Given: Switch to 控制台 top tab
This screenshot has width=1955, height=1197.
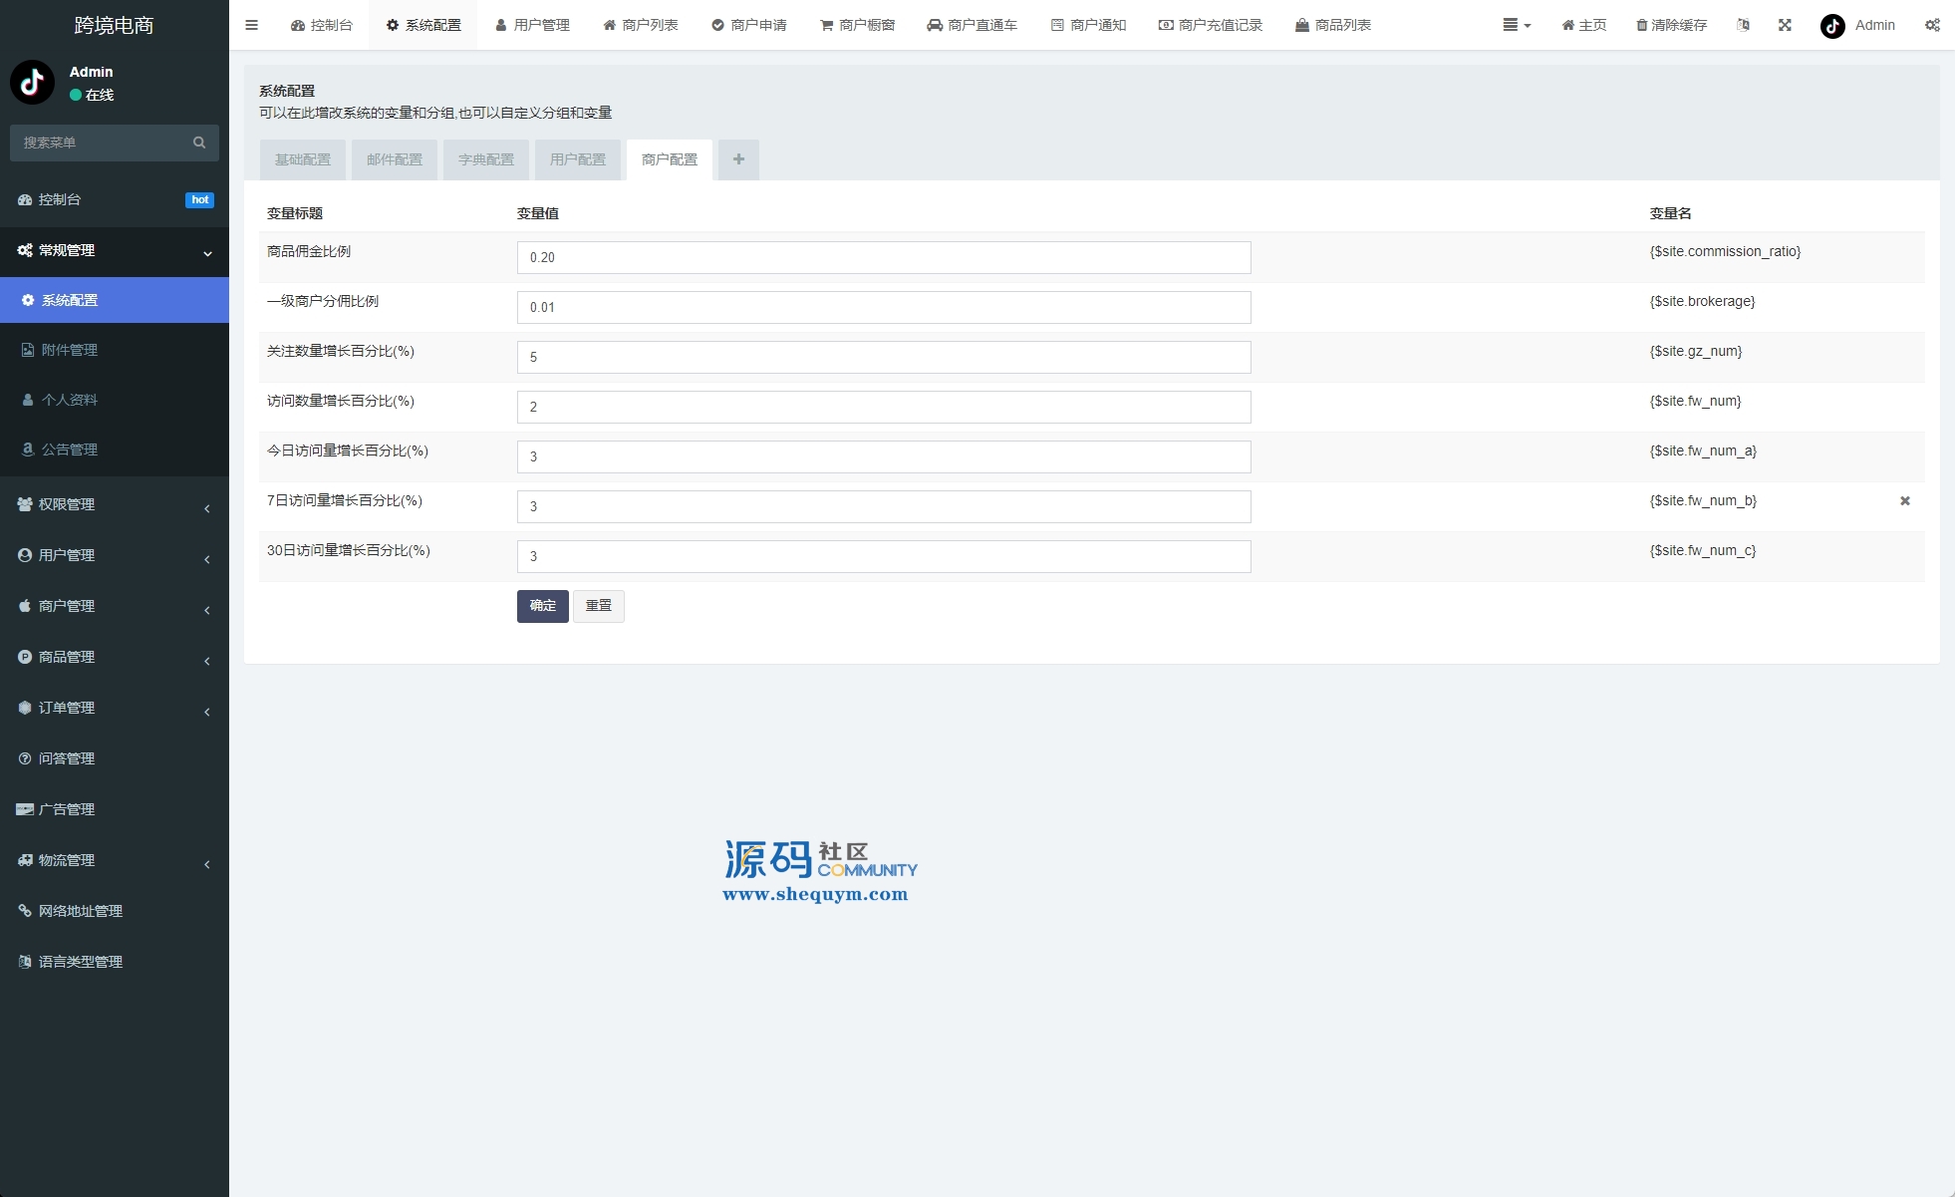Looking at the screenshot, I should click(322, 25).
